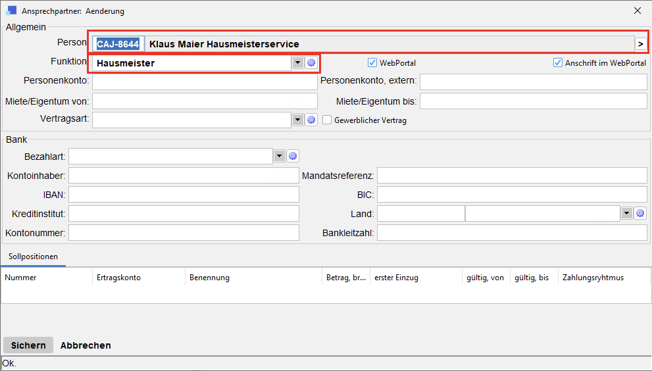The width and height of the screenshot is (652, 371).
Task: Click the gear icon beside Funktion dropdown
Action: pyautogui.click(x=311, y=62)
